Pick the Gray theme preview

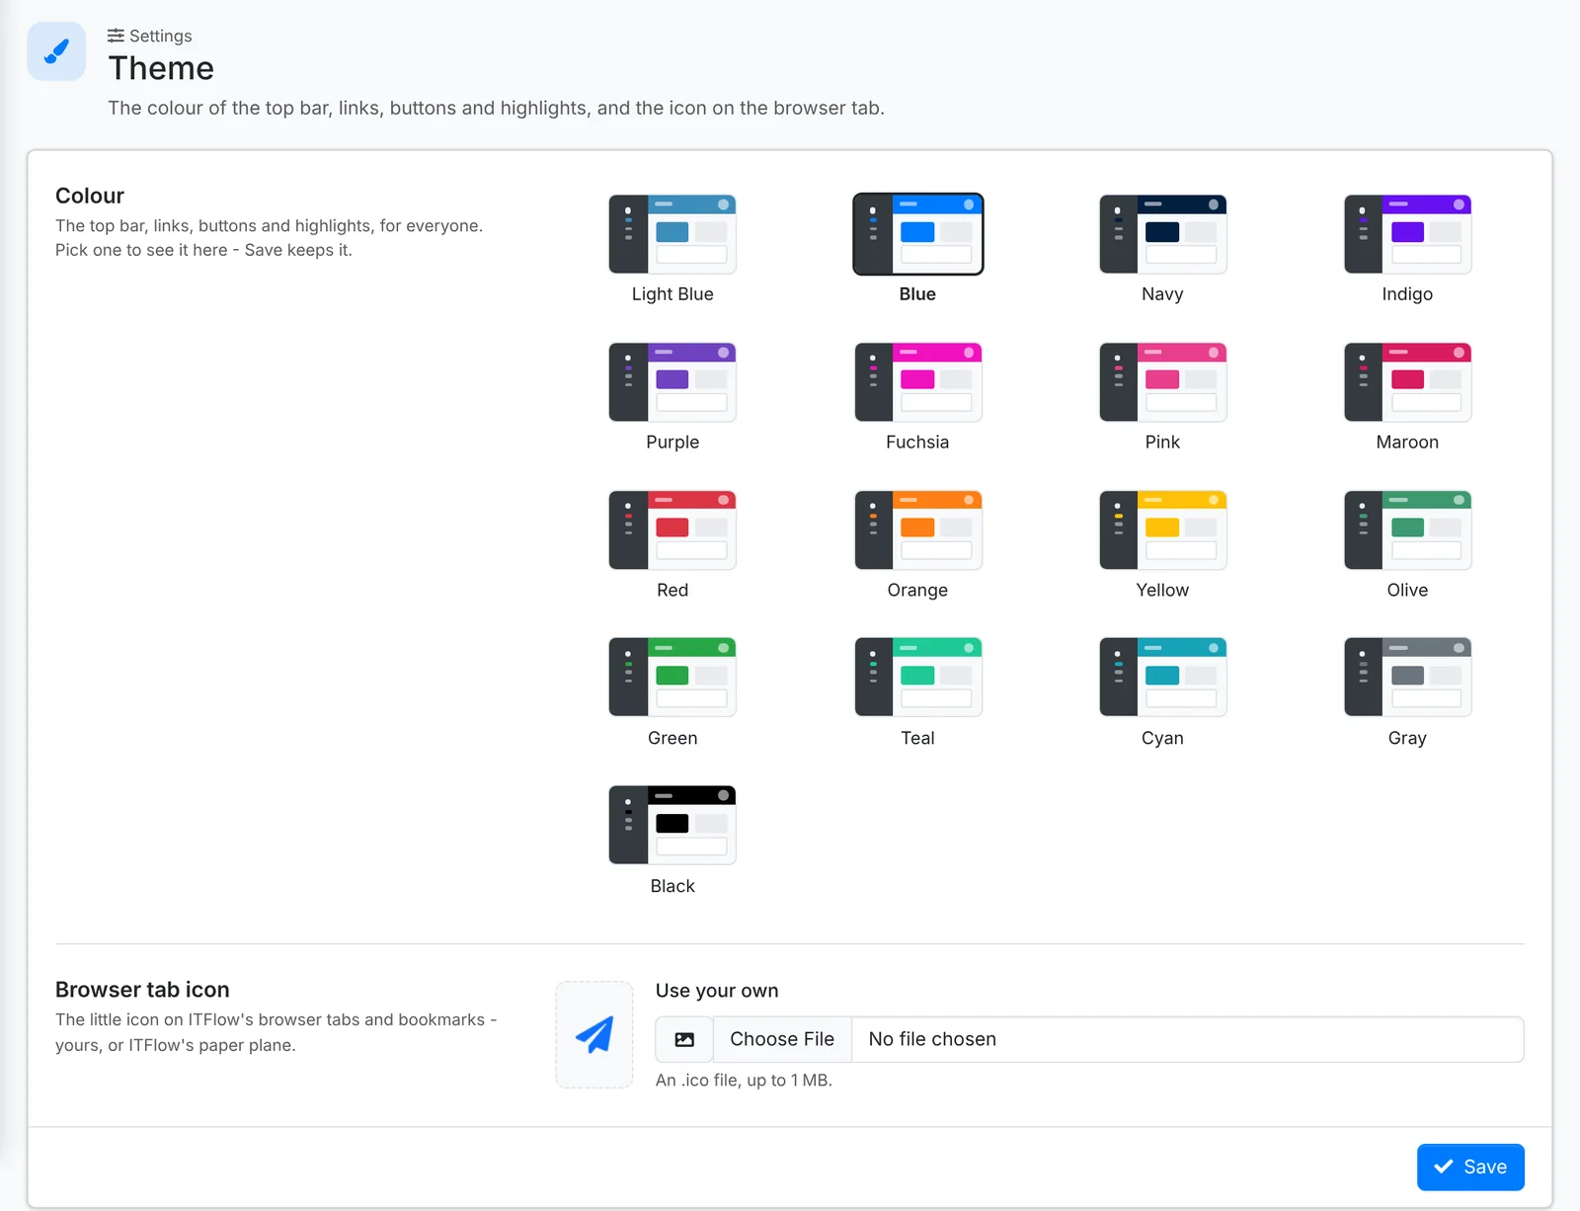pyautogui.click(x=1407, y=678)
